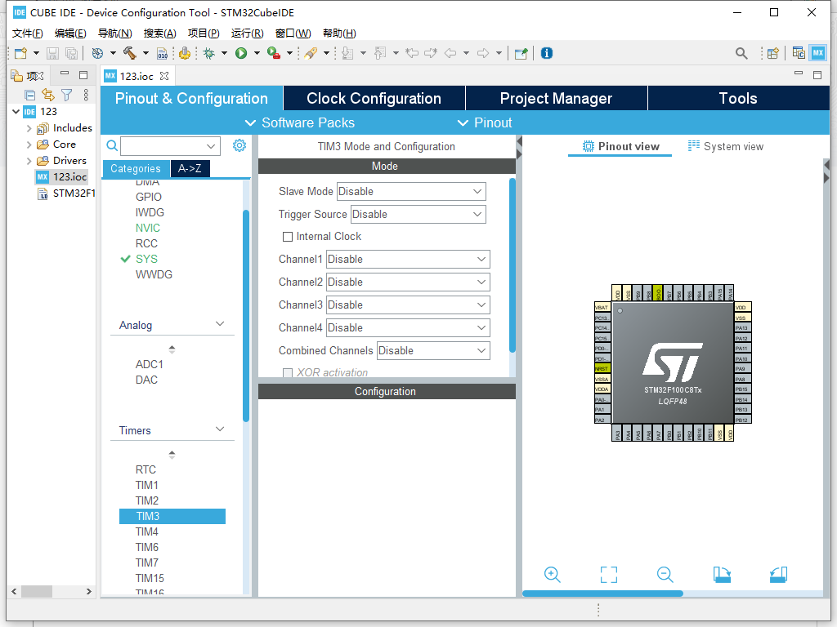
Task: Open the Channel4 dropdown
Action: [408, 328]
